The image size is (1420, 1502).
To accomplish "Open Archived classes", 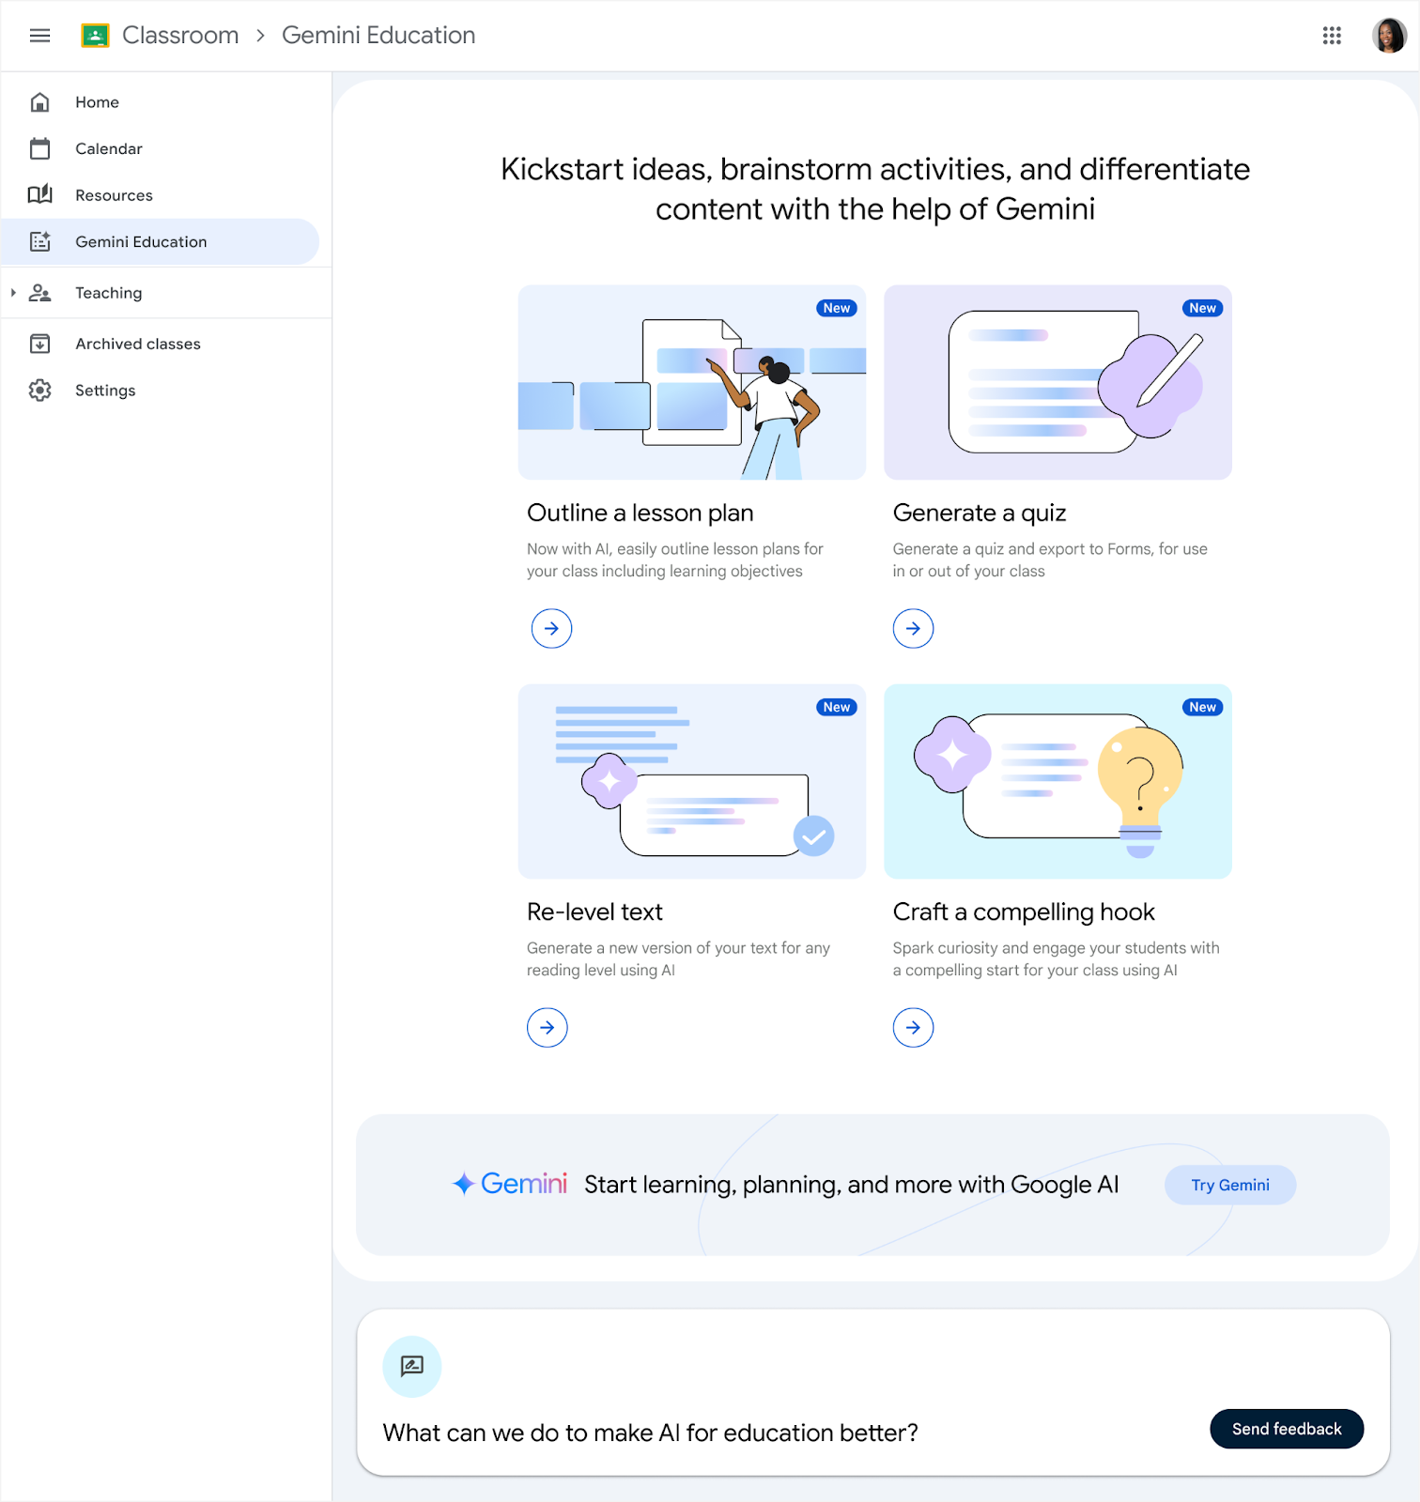I will pos(137,344).
